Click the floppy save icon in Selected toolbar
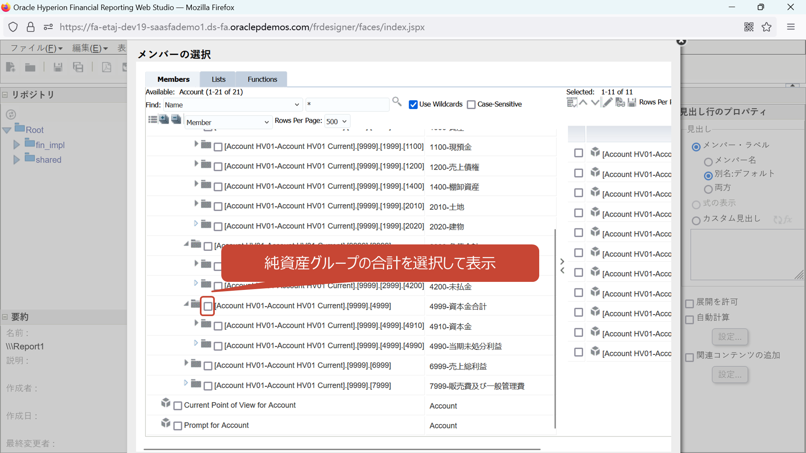Image resolution: width=806 pixels, height=453 pixels. 632,102
